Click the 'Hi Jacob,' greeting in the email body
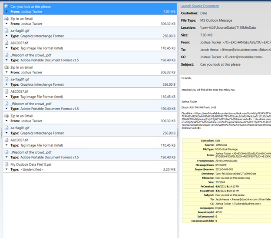Image resolution: width=271 pixels, height=238 pixels. click(186, 78)
